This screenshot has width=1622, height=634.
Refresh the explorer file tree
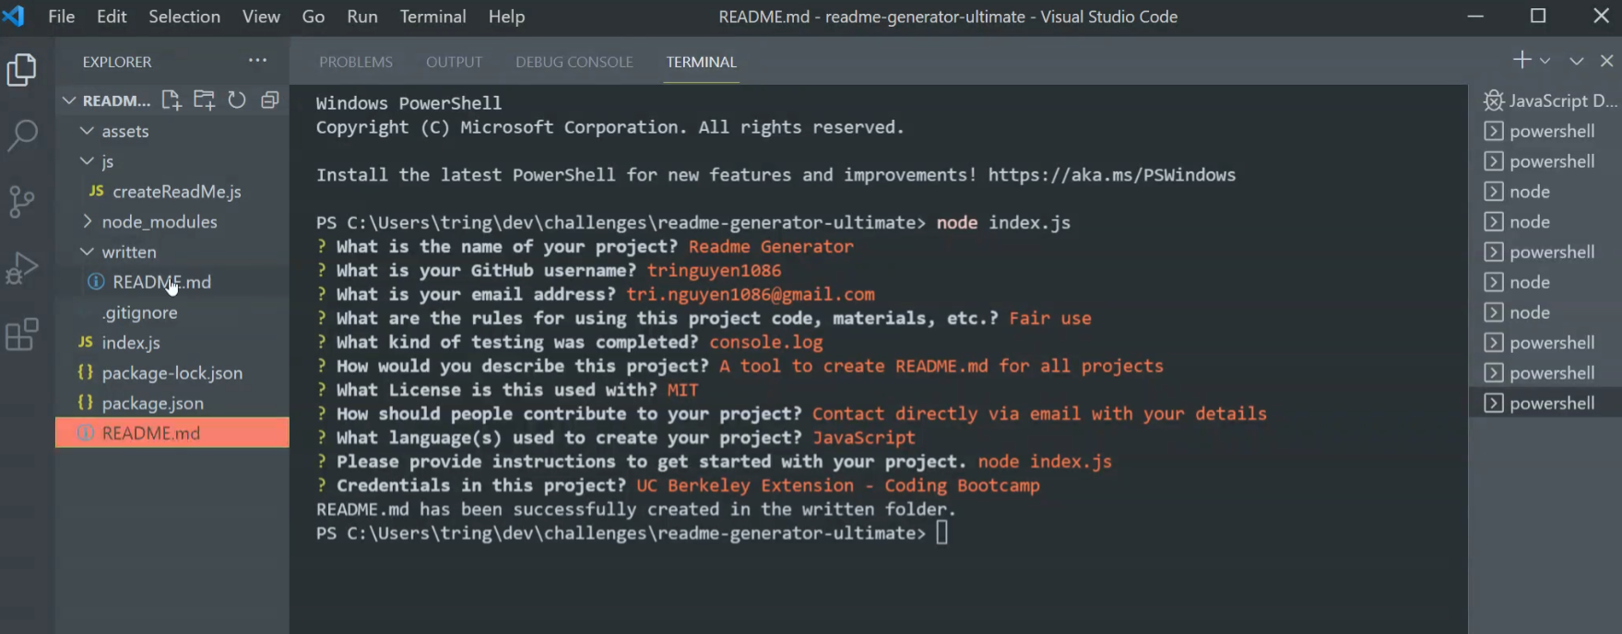point(237,100)
